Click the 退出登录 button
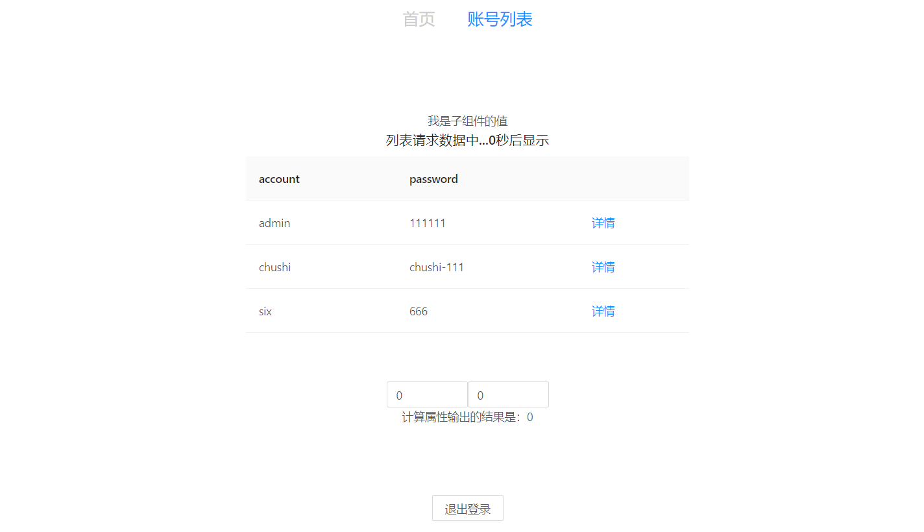The image size is (924, 532). coord(467,508)
